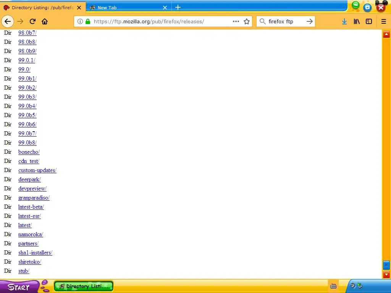
Task: Go to latest/ directory
Action: [x=25, y=225]
